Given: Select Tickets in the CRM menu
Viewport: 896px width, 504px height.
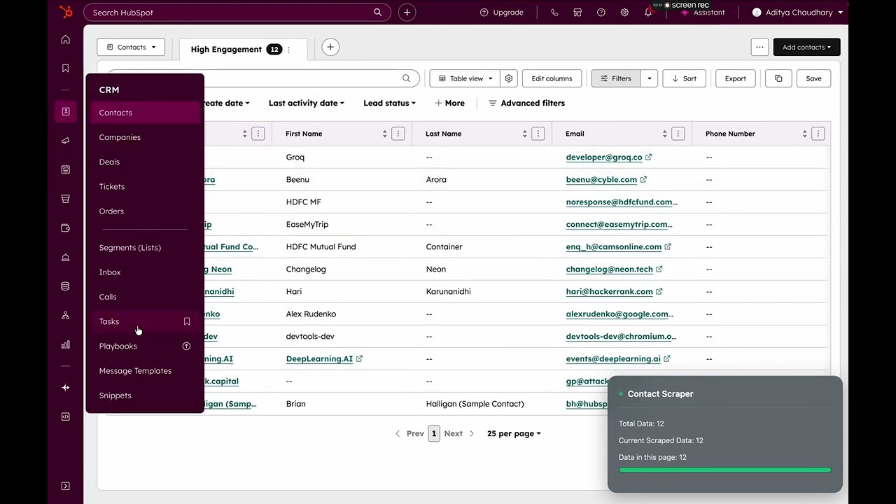Looking at the screenshot, I should click(144, 186).
